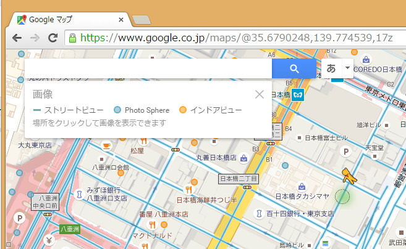Click the 島崎ビル place marker

coord(308,245)
